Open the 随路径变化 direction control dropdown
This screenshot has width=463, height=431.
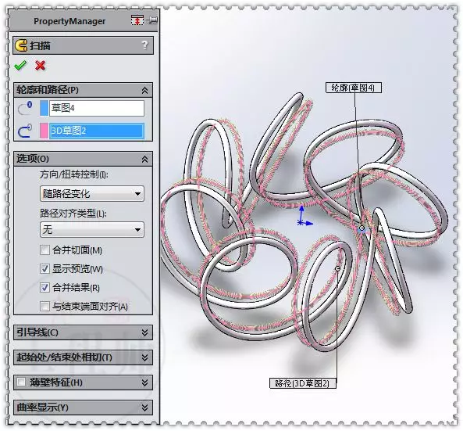[92, 194]
